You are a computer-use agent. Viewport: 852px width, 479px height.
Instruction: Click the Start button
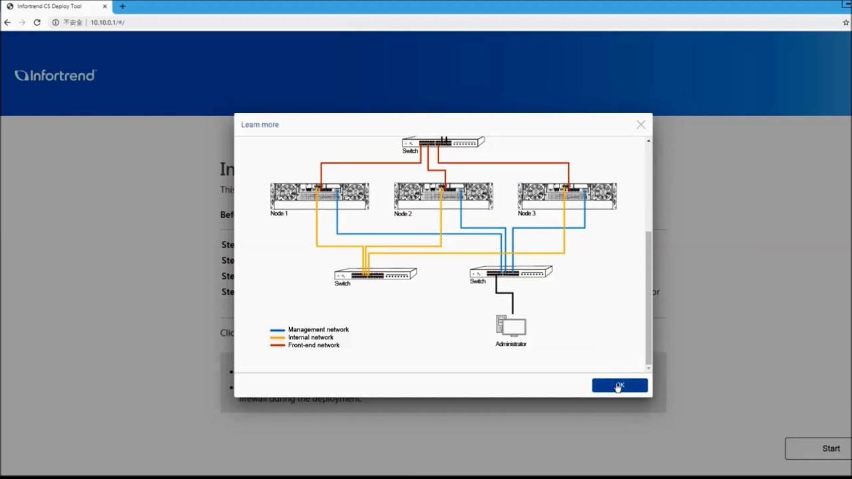(x=818, y=448)
